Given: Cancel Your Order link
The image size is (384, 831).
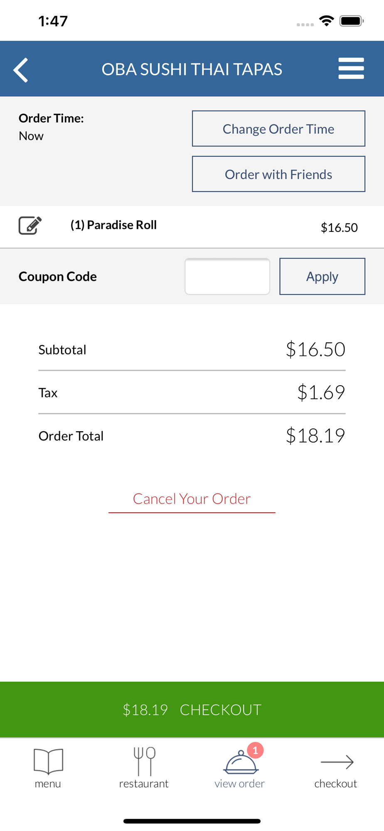Looking at the screenshot, I should (192, 499).
